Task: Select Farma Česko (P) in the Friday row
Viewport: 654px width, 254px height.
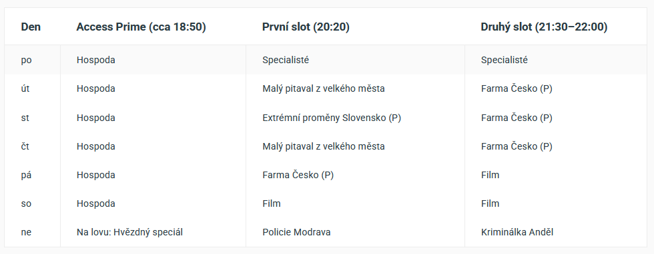Action: pyautogui.click(x=298, y=175)
